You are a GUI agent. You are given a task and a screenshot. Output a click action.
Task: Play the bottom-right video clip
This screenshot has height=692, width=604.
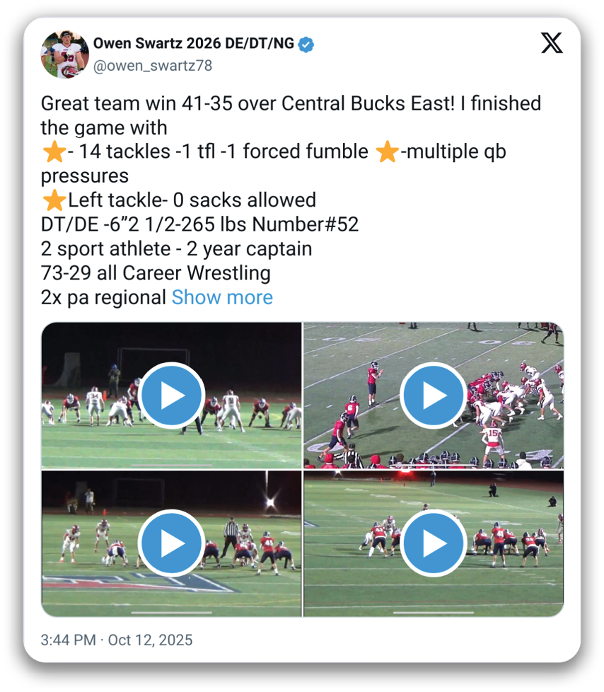(434, 543)
